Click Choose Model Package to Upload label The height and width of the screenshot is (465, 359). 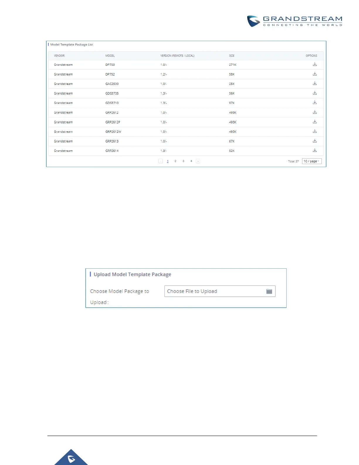pyautogui.click(x=119, y=297)
